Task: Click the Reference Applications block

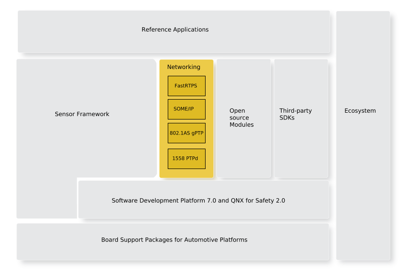Action: pos(175,30)
